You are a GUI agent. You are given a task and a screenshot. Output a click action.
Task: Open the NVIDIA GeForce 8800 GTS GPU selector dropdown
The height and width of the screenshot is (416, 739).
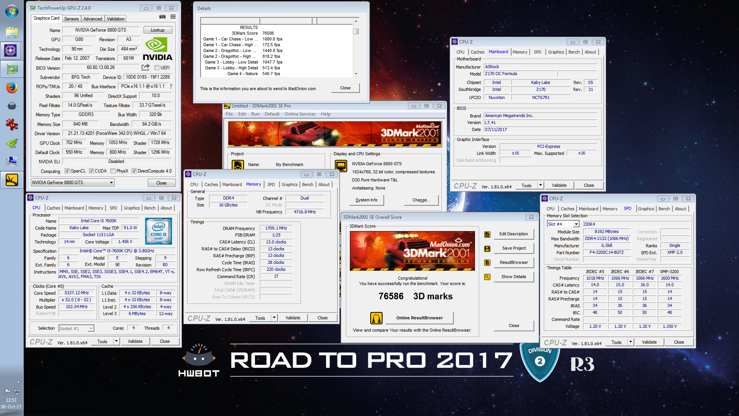(x=73, y=183)
